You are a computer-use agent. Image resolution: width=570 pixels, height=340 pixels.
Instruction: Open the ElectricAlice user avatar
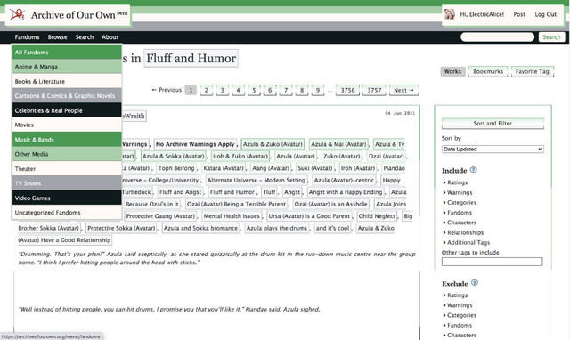(x=450, y=14)
